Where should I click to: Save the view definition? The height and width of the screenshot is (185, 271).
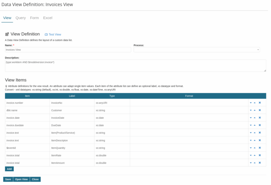pyautogui.click(x=8, y=179)
